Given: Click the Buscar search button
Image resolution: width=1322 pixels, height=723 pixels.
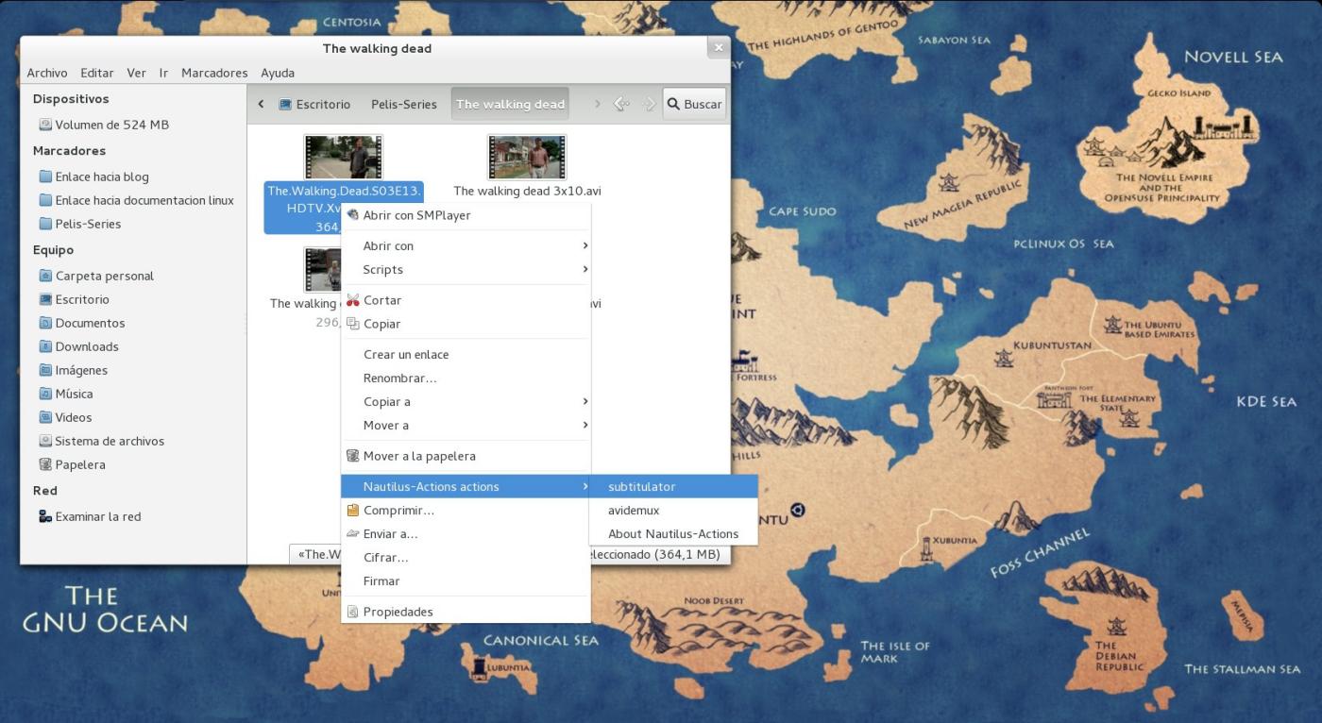Looking at the screenshot, I should click(x=695, y=104).
